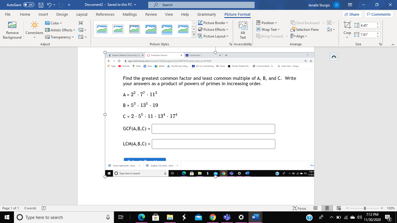Open the Align dropdown
Image resolution: width=397 pixels, height=223 pixels.
tap(299, 36)
